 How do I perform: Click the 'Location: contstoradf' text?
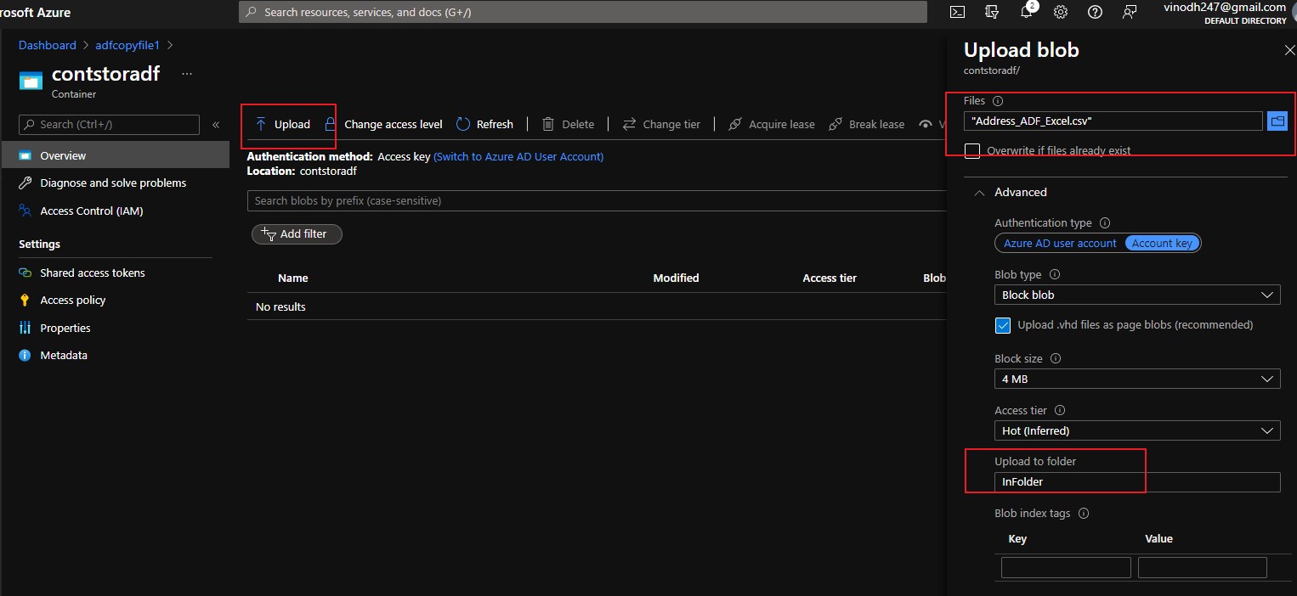click(302, 171)
